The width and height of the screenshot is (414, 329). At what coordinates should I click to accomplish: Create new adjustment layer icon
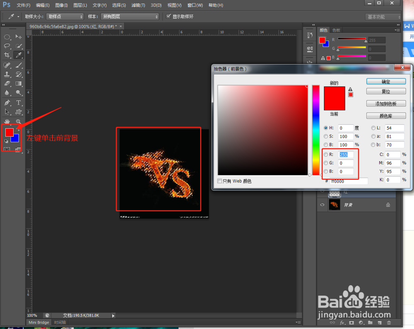[361, 323]
